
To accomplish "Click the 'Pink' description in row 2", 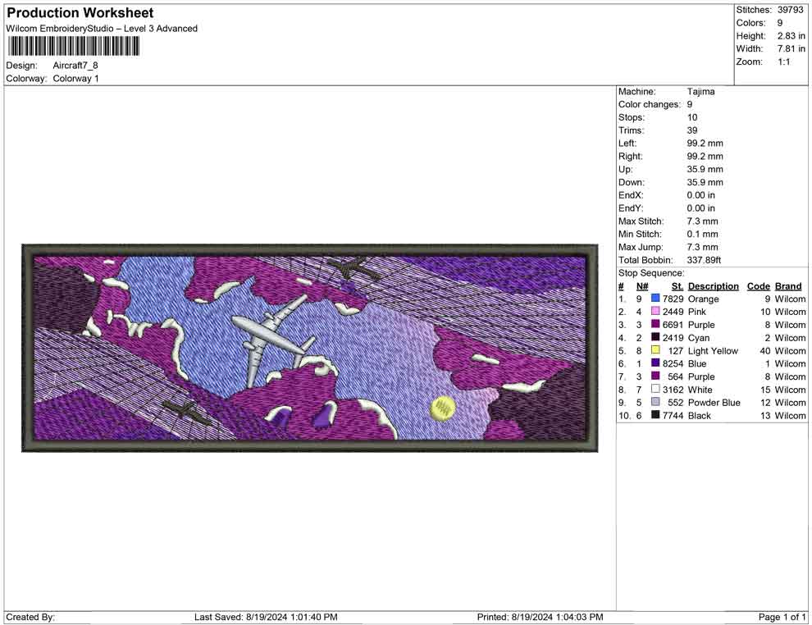I will (x=697, y=312).
